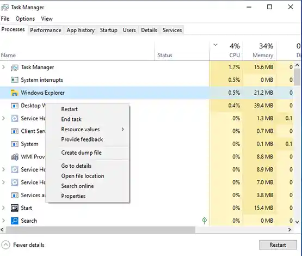Click the Desktop Window Manager row icon
The height and width of the screenshot is (256, 302).
tap(15, 106)
